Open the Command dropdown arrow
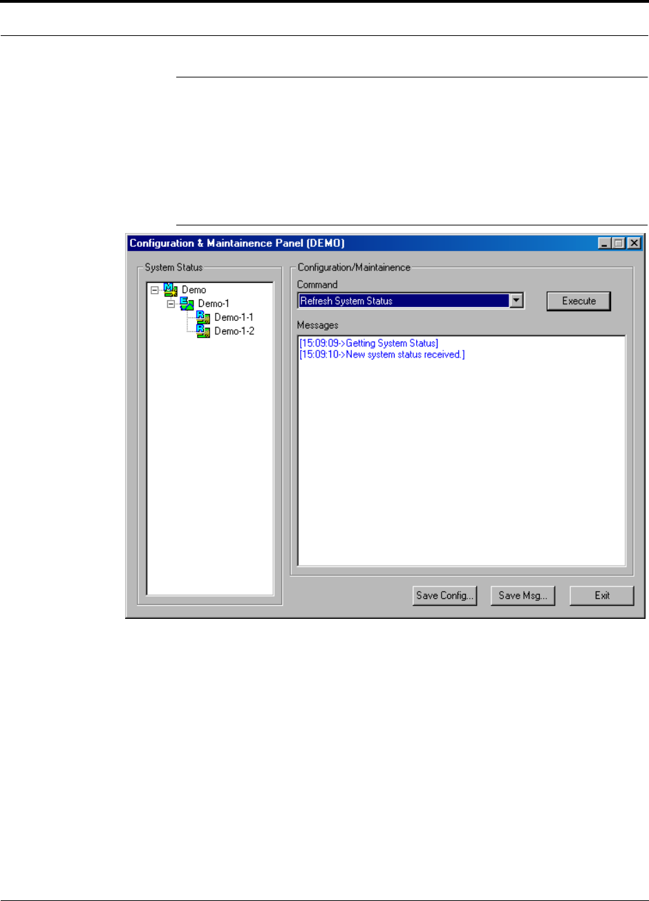The height and width of the screenshot is (901, 649). click(516, 301)
